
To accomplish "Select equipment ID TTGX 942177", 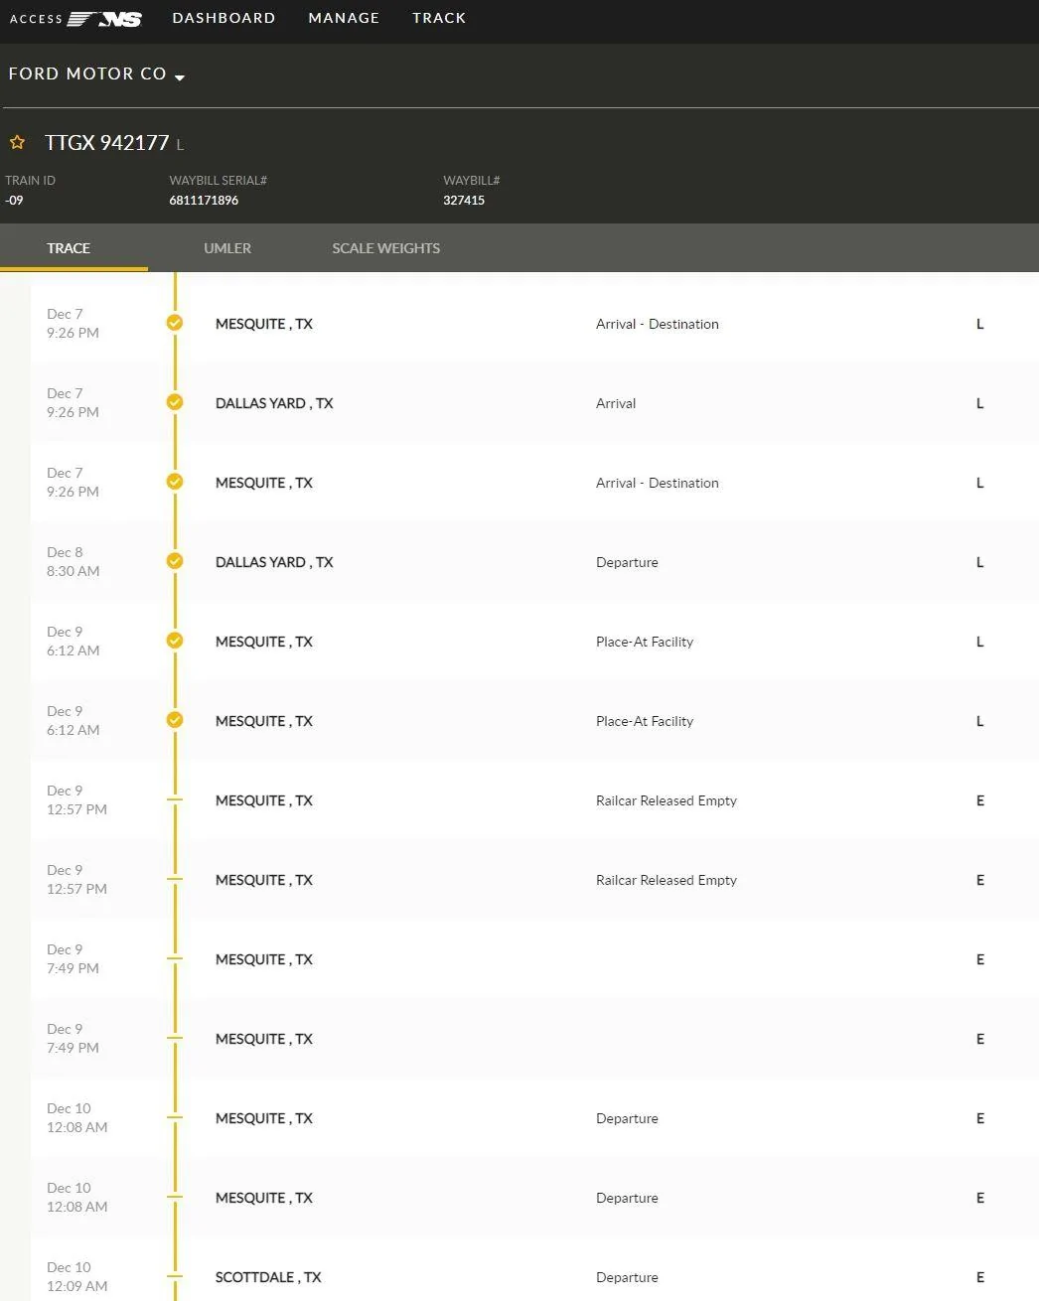I will [x=107, y=143].
